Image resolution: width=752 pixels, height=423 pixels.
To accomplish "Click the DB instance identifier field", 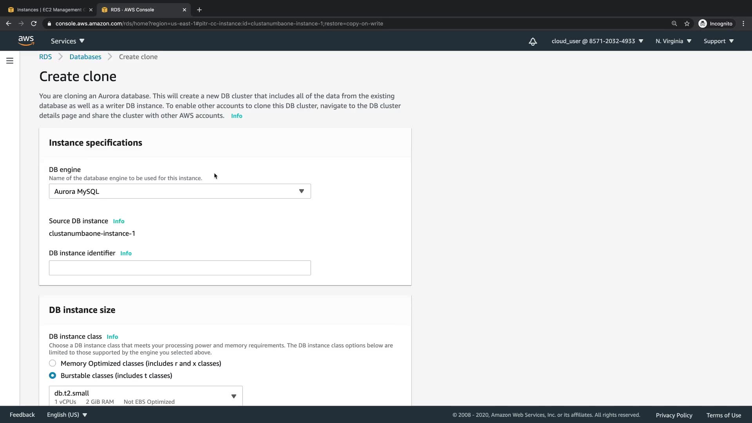I will pos(180,268).
